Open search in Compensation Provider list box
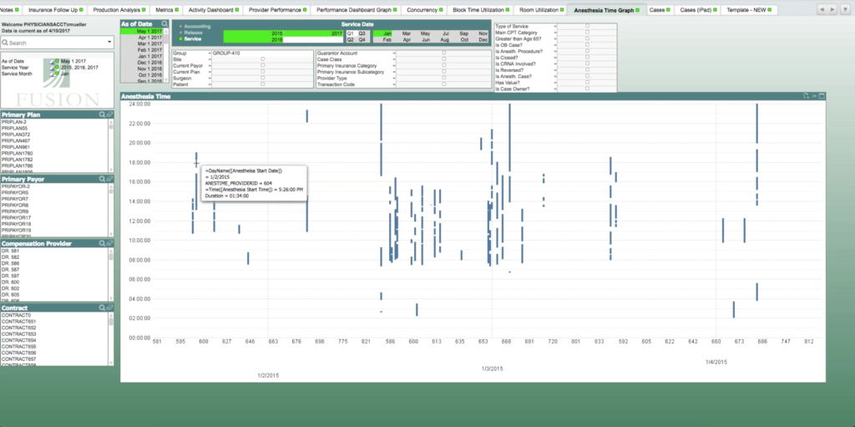This screenshot has width=855, height=427. (101, 243)
